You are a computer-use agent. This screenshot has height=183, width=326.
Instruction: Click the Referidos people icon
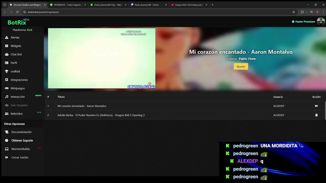pos(7,114)
